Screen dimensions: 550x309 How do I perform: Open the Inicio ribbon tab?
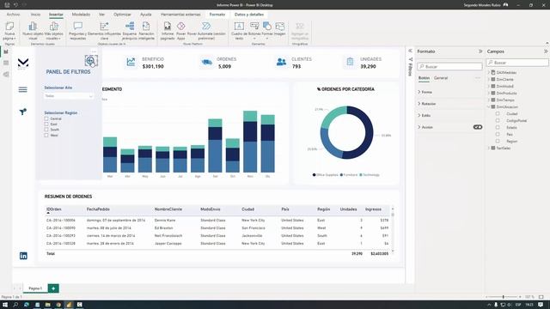(x=35, y=15)
